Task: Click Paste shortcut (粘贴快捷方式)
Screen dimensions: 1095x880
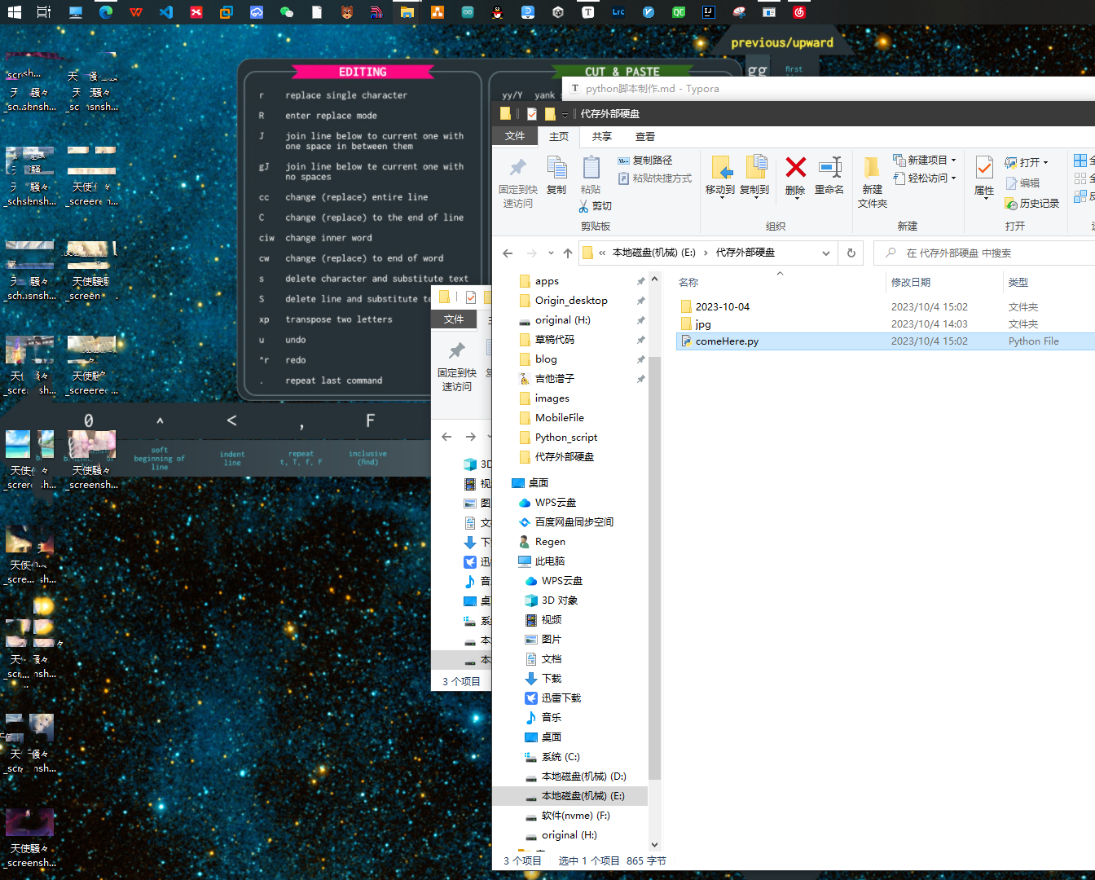Action: click(x=655, y=178)
